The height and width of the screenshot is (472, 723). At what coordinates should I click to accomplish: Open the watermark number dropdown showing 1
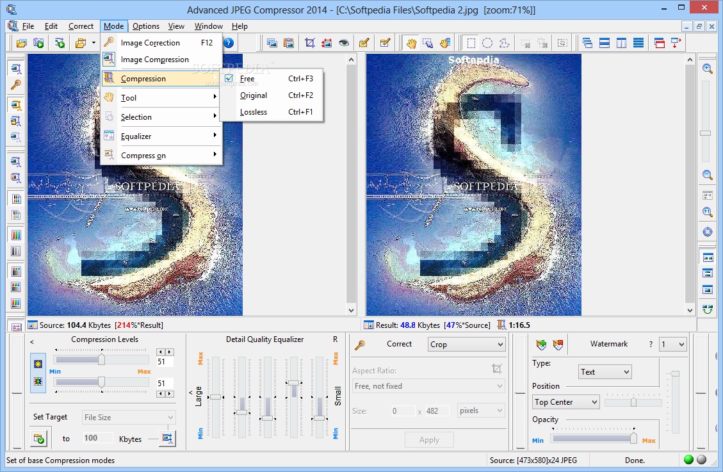(x=673, y=345)
